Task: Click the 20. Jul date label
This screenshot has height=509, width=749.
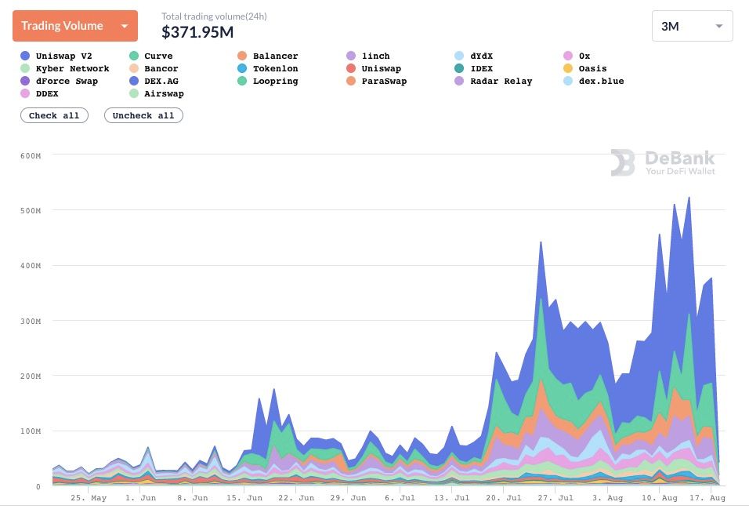Action: pos(504,497)
